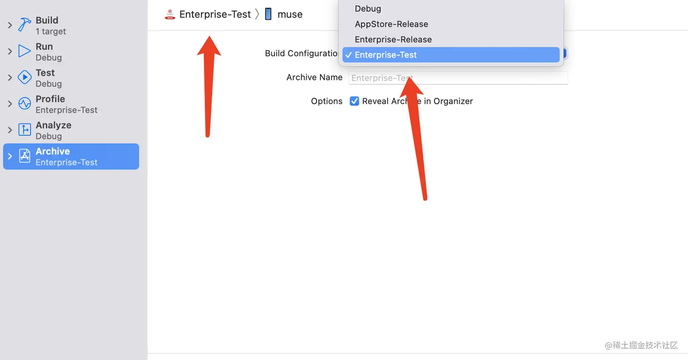
Task: Click the Enterprise-Test scheme app icon
Action: coord(170,14)
